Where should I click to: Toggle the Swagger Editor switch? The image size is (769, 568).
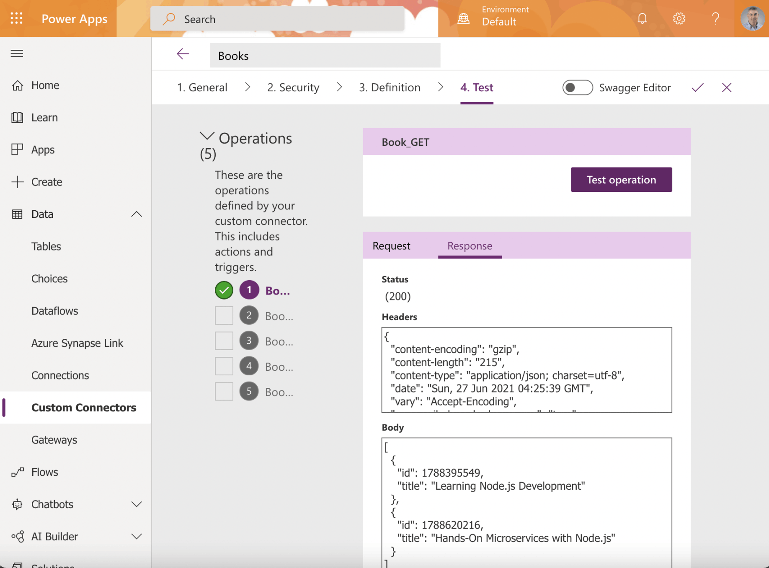click(x=577, y=88)
